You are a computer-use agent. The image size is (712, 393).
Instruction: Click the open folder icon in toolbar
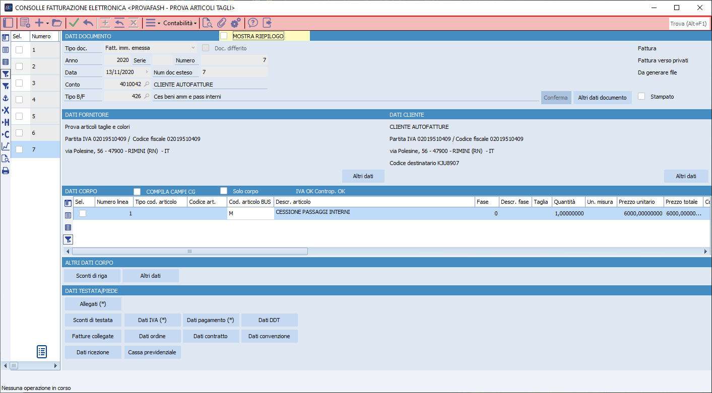pos(57,23)
